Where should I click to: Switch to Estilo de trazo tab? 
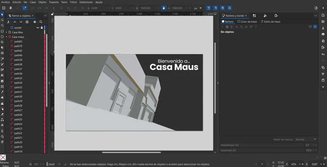pos(271,22)
